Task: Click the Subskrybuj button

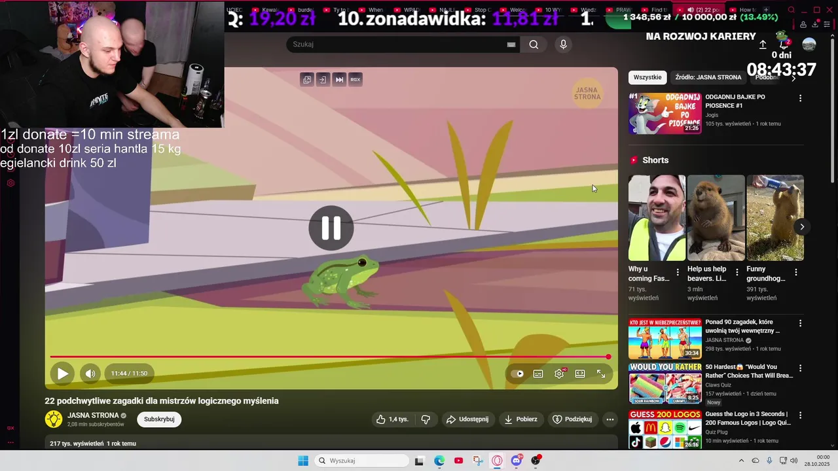Action: (159, 419)
